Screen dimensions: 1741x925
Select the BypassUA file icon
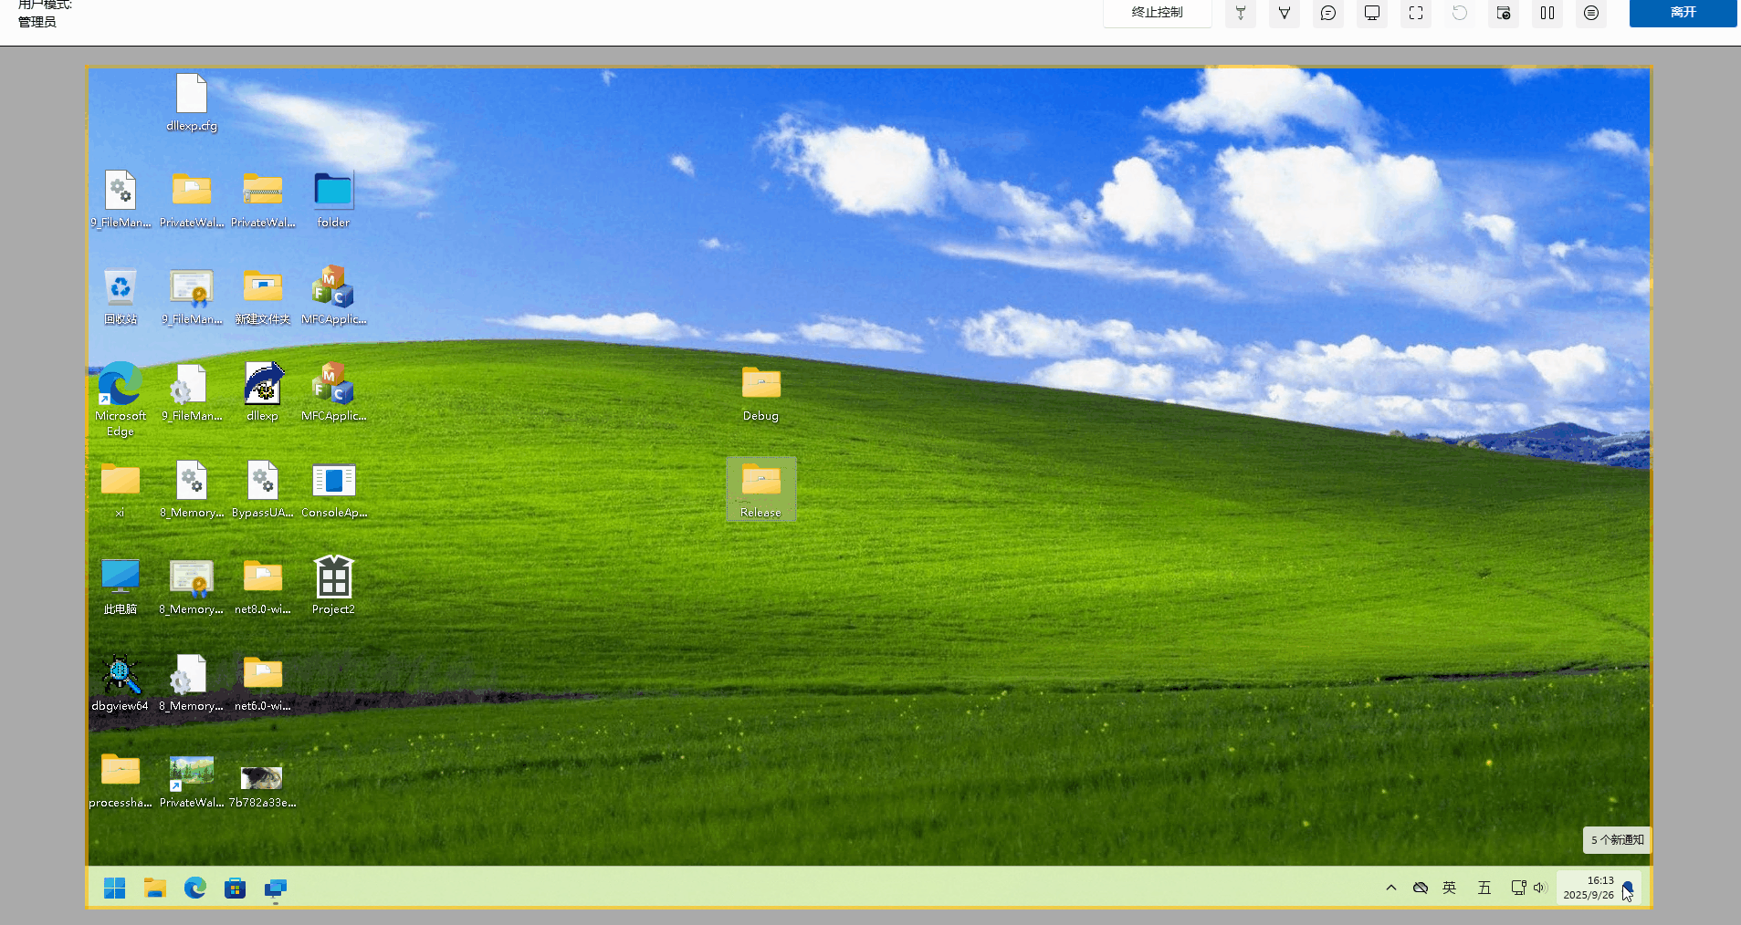click(263, 490)
